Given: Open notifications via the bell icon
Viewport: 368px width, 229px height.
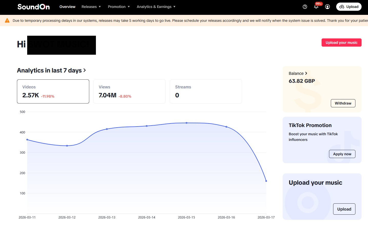Looking at the screenshot, I should click(316, 7).
